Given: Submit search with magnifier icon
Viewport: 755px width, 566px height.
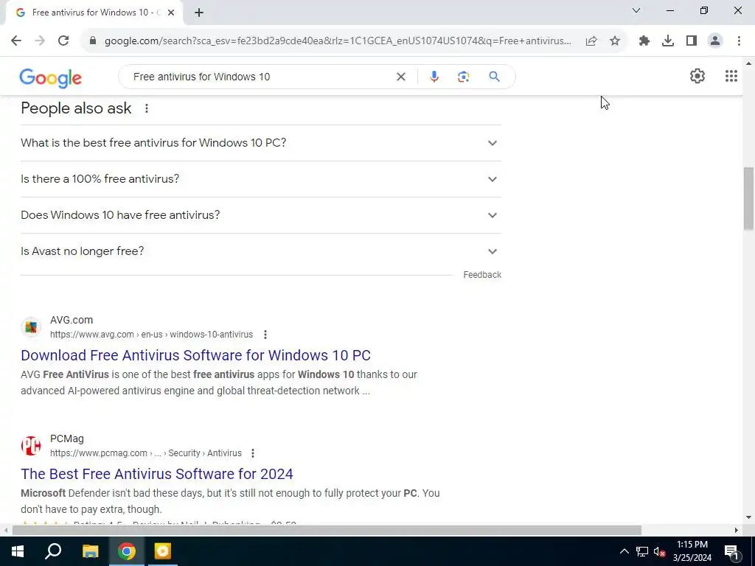Looking at the screenshot, I should (x=494, y=77).
